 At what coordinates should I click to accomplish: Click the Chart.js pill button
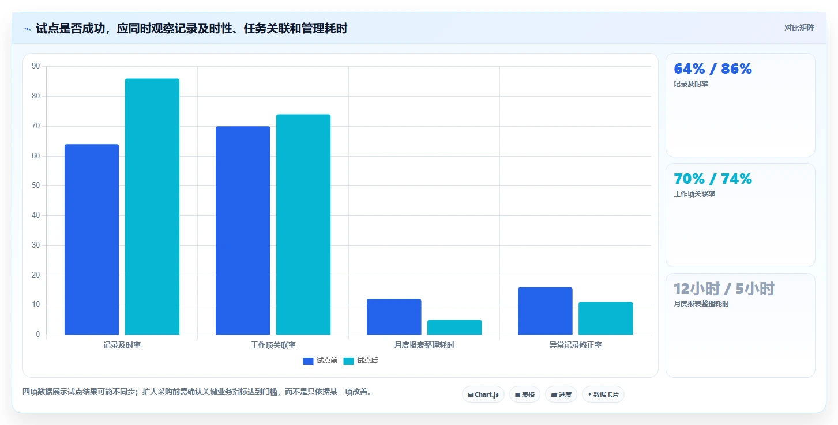tap(483, 394)
